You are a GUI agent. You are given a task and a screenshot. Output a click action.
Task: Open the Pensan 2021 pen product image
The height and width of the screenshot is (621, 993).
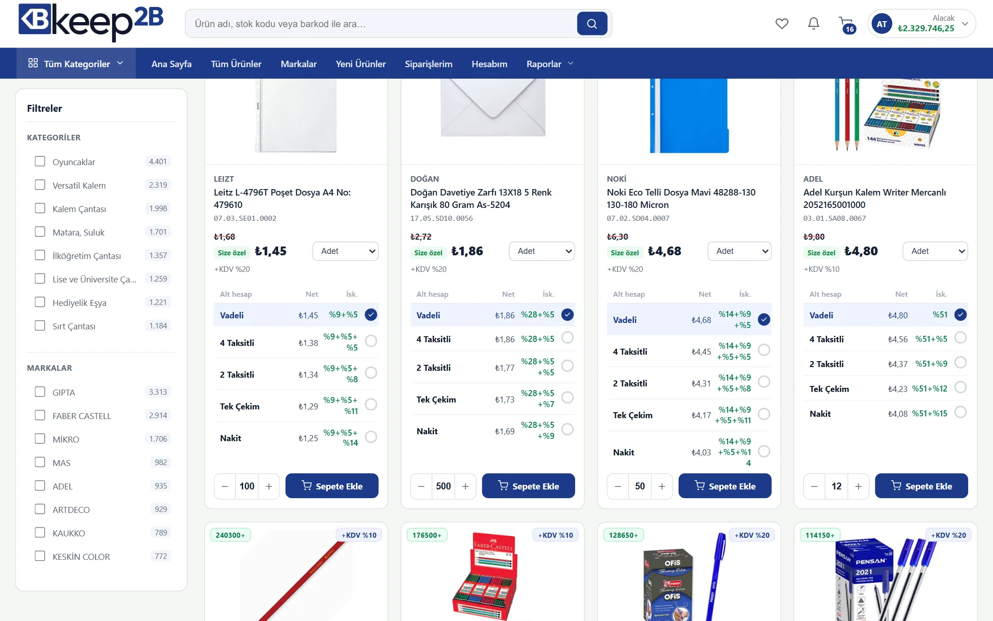coord(885,579)
